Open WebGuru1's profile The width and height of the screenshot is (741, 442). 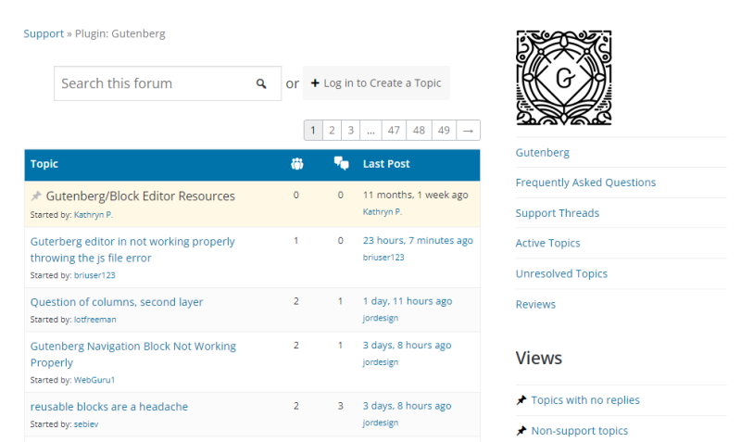pos(94,380)
